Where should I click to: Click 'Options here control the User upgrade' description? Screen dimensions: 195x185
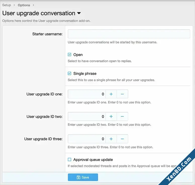click(x=46, y=21)
